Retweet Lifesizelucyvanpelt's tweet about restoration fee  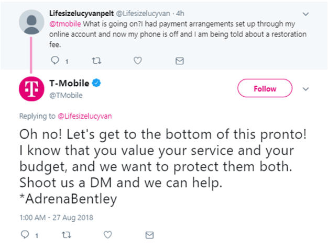(96, 61)
